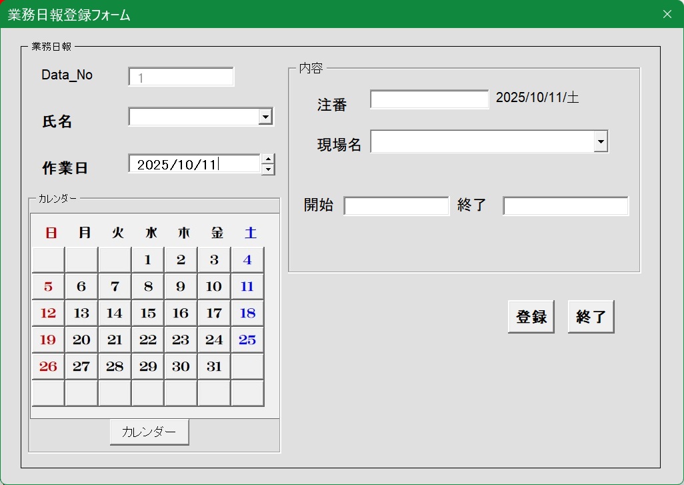This screenshot has width=684, height=485.
Task: Choose Sunday 26 on the calendar
Action: click(48, 367)
